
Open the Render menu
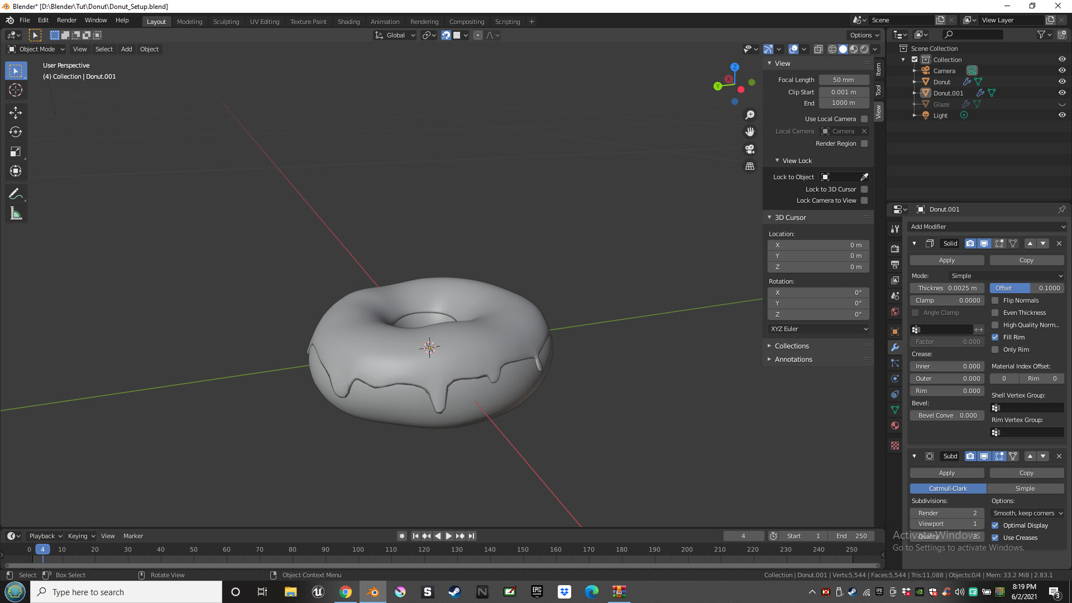[66, 20]
